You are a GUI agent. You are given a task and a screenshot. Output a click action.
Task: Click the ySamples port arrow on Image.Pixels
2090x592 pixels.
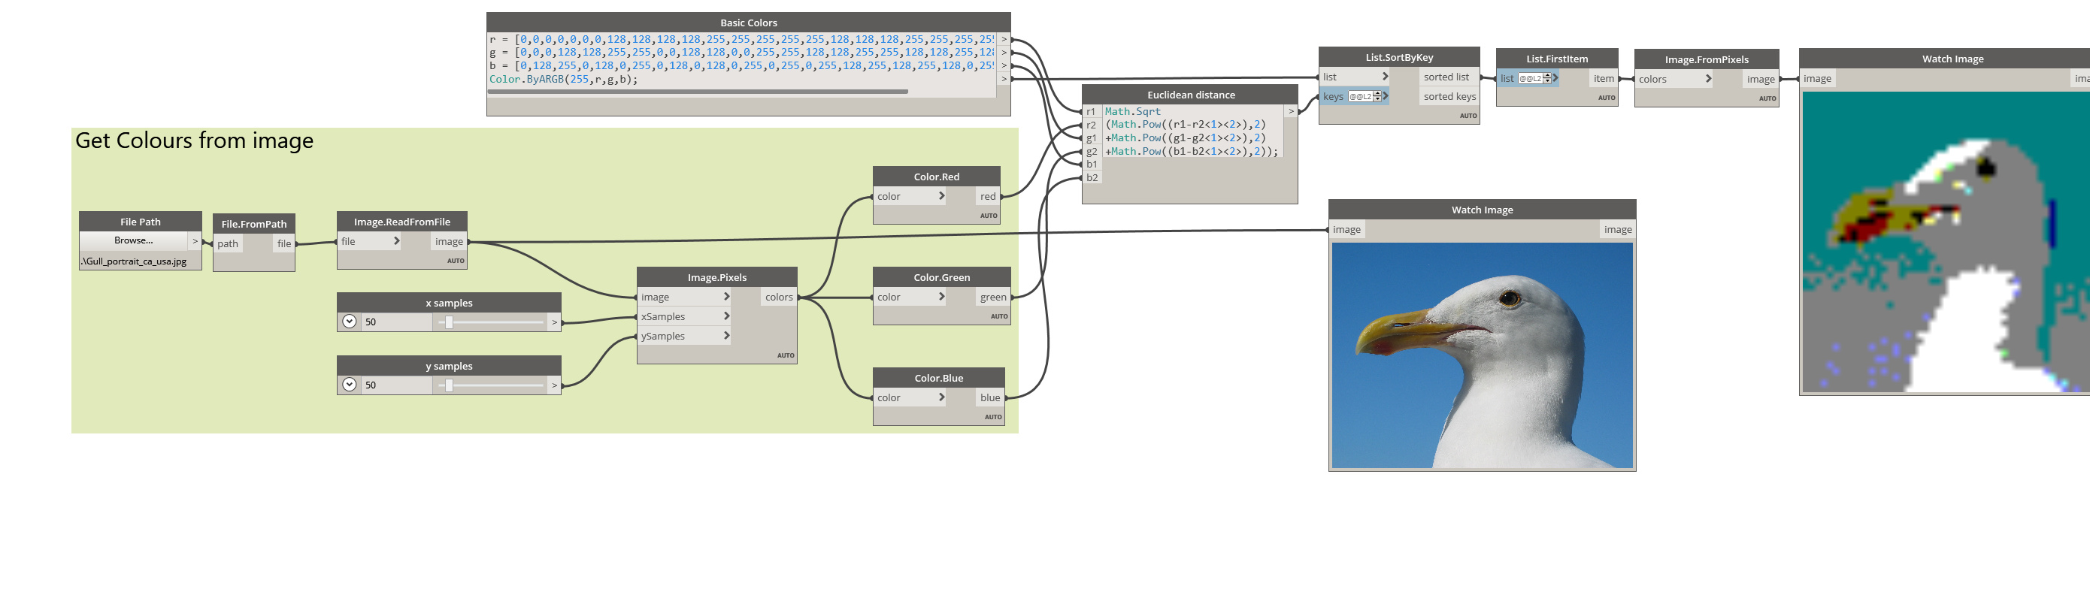coord(727,336)
